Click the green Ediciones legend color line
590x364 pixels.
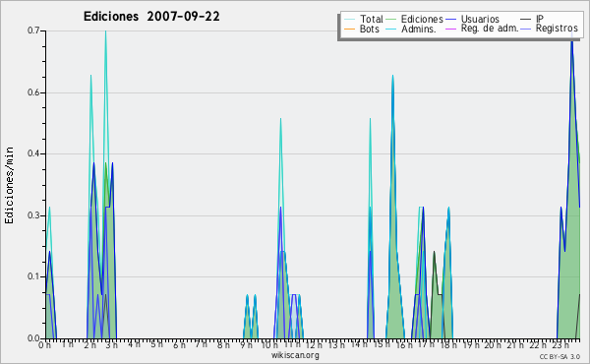[x=391, y=20]
